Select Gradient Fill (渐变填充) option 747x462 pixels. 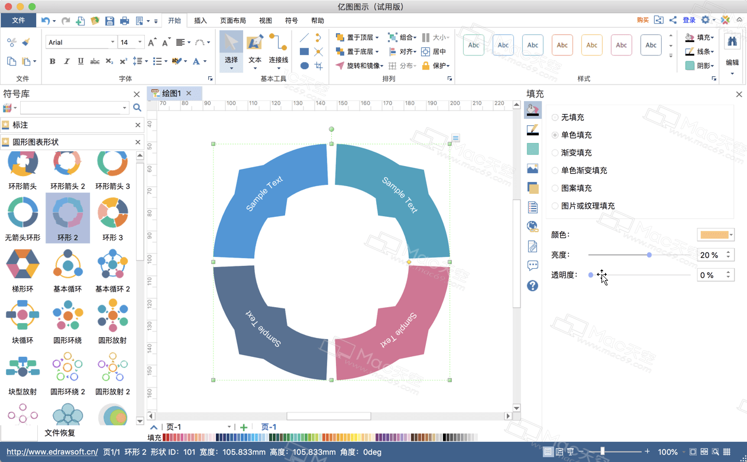tap(555, 153)
